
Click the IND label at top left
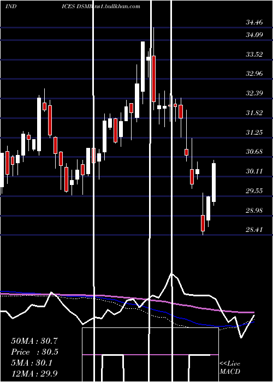point(11,7)
